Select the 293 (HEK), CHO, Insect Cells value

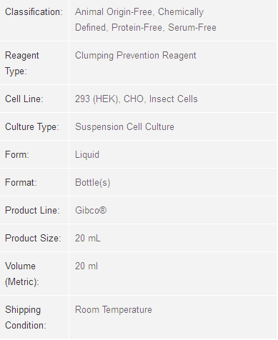(x=136, y=99)
